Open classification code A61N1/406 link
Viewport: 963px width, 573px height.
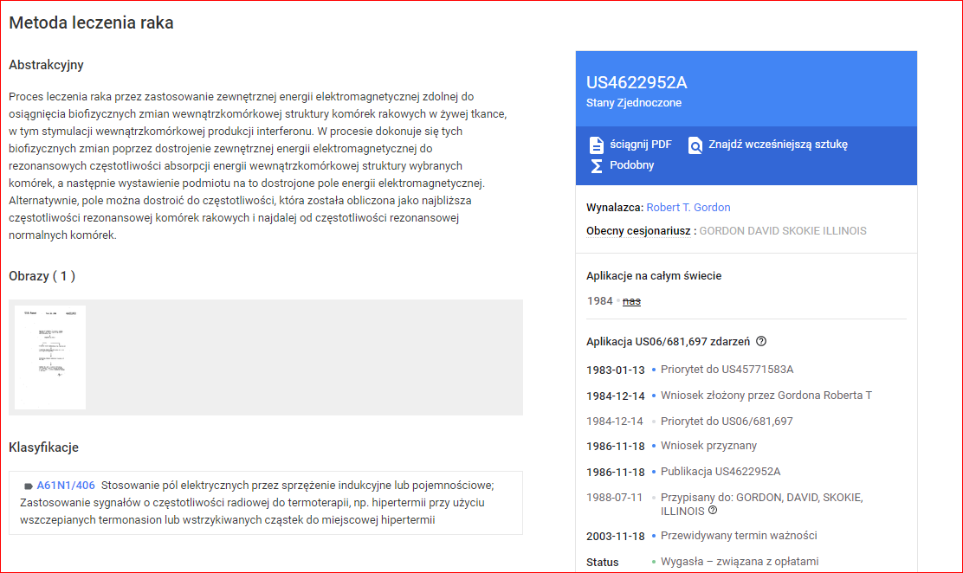point(66,486)
